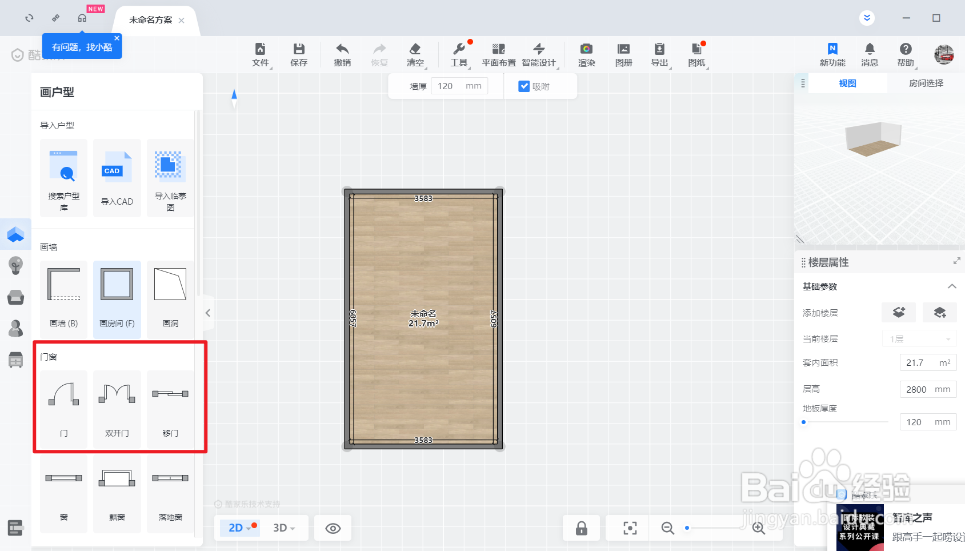Viewport: 965px width, 551px height.
Task: Open the headset support icon
Action: pyautogui.click(x=82, y=18)
